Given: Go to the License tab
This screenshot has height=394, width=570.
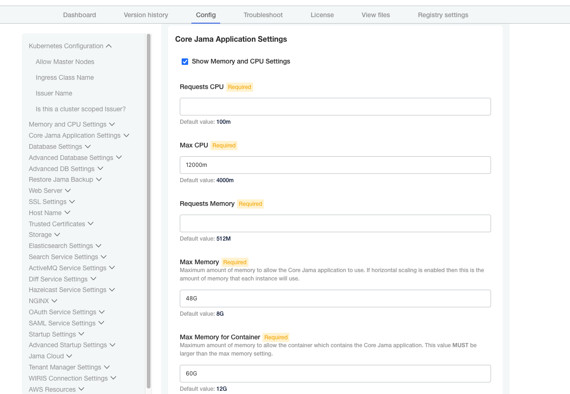Looking at the screenshot, I should tap(322, 15).
